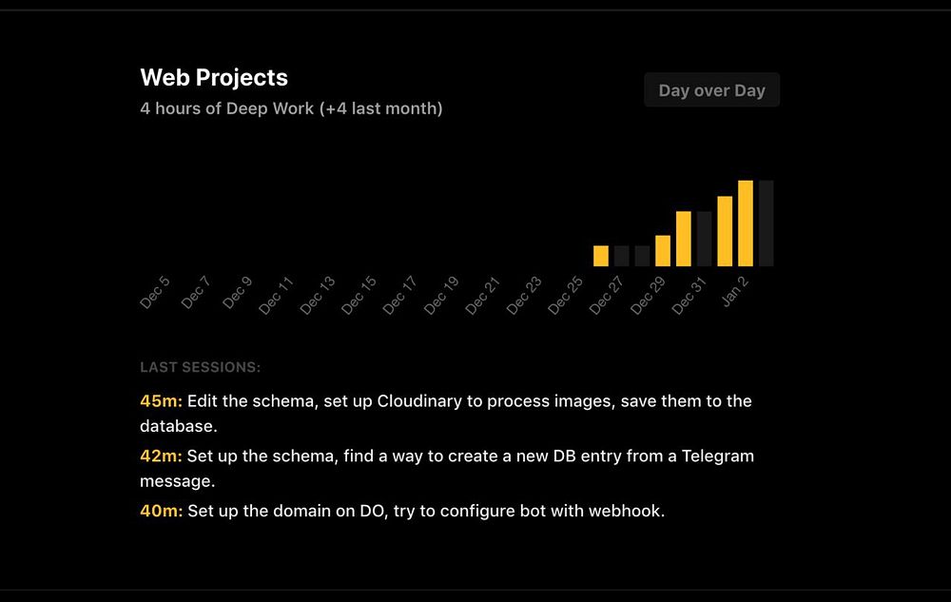Select the Dec 5 axis label

tap(155, 293)
